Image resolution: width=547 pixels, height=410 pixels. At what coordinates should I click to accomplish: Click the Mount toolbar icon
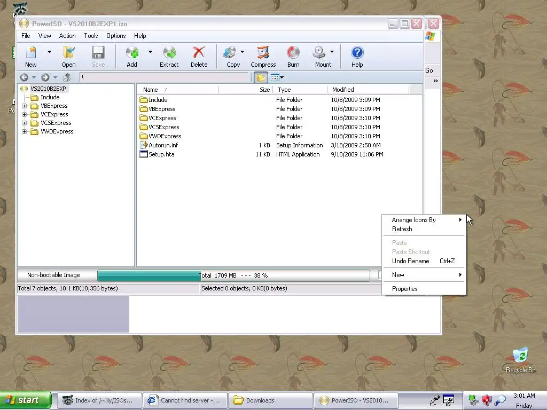tap(319, 53)
